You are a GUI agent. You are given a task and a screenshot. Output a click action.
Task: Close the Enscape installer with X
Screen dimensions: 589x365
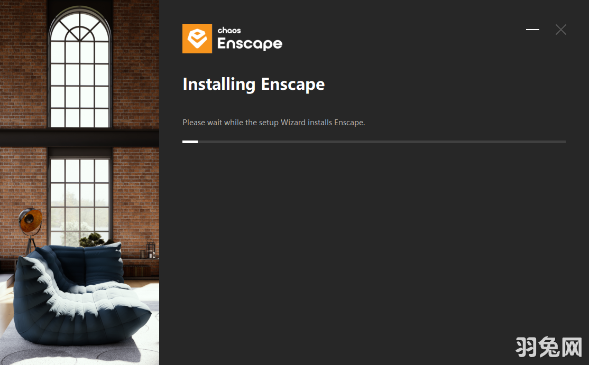[561, 30]
